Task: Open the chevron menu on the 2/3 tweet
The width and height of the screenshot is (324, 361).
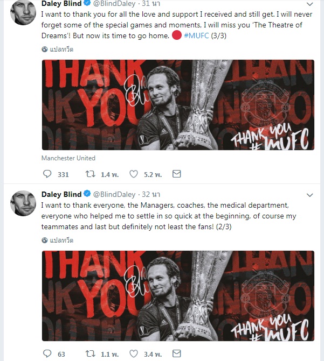Action: (x=309, y=195)
